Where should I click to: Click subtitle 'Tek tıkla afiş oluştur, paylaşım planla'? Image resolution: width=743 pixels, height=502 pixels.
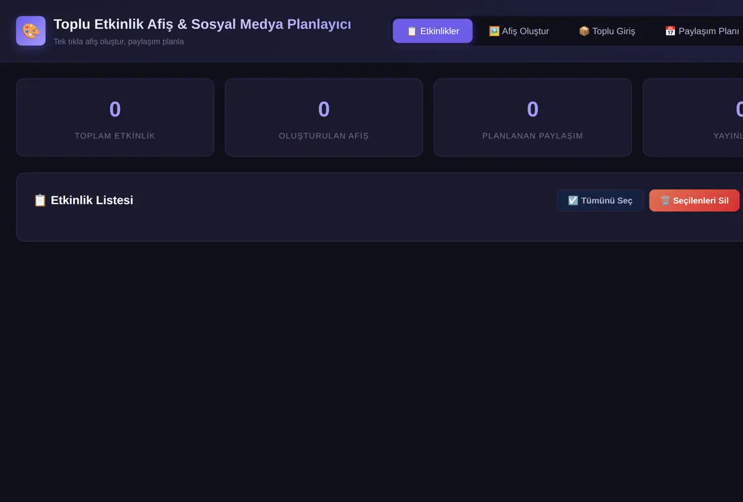pyautogui.click(x=119, y=41)
